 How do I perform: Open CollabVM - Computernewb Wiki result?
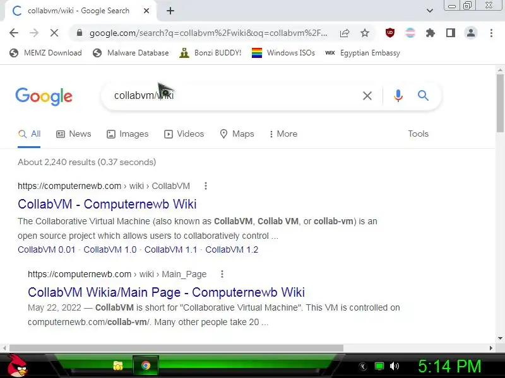107,204
